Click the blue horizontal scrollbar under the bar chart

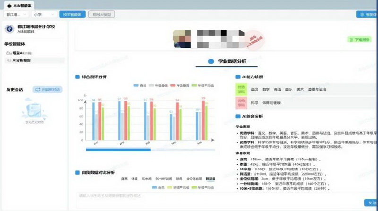(x=118, y=150)
